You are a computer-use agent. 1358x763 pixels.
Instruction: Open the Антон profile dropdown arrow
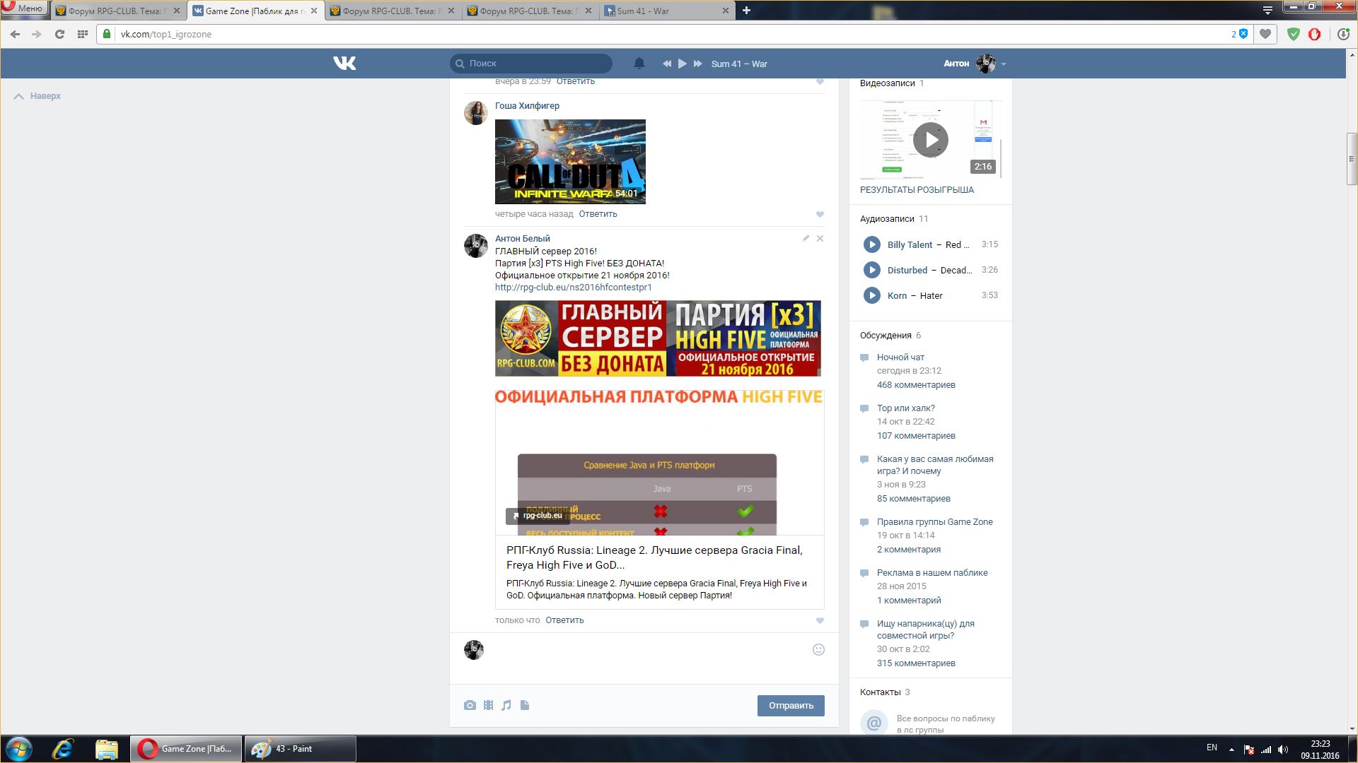tap(1004, 64)
